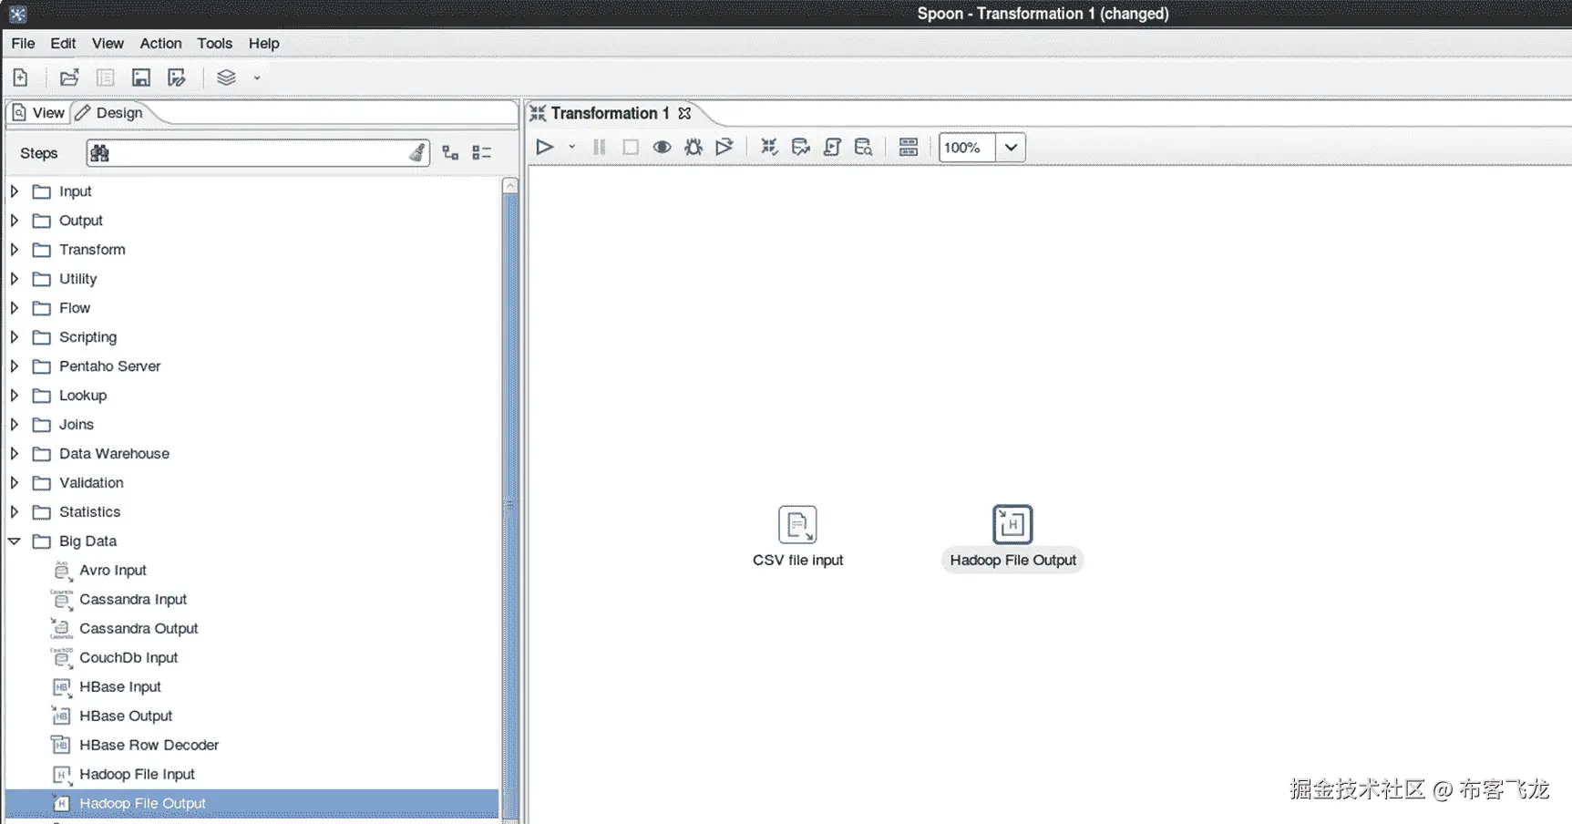The image size is (1572, 824).
Task: Select the Cassandra Input step
Action: point(132,600)
